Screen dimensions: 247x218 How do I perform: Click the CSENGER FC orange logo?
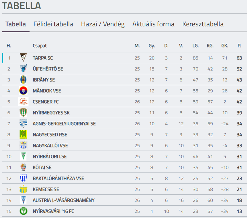pos(23,102)
